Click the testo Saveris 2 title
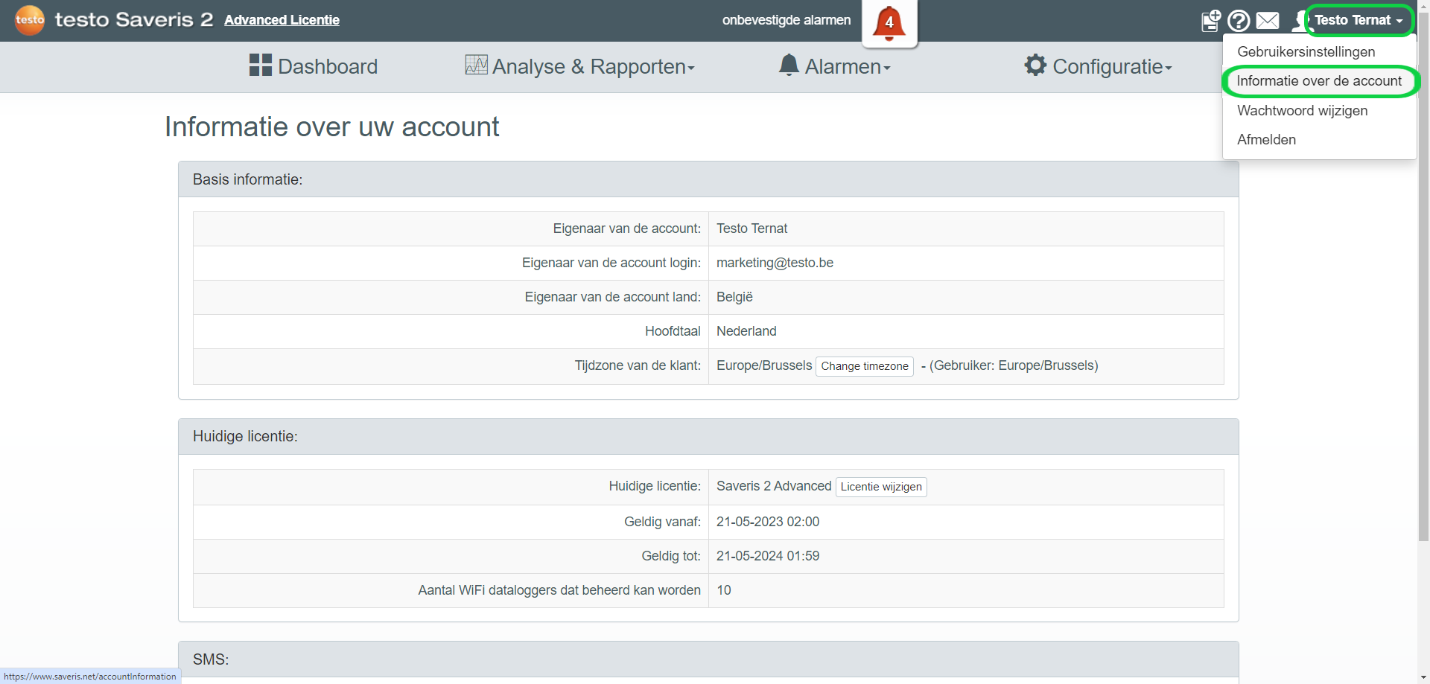The image size is (1430, 684). [134, 20]
